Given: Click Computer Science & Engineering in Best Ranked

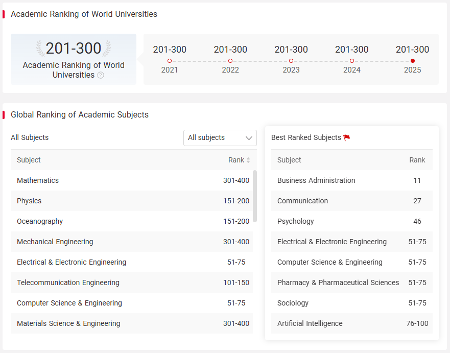Looking at the screenshot, I should [352, 262].
